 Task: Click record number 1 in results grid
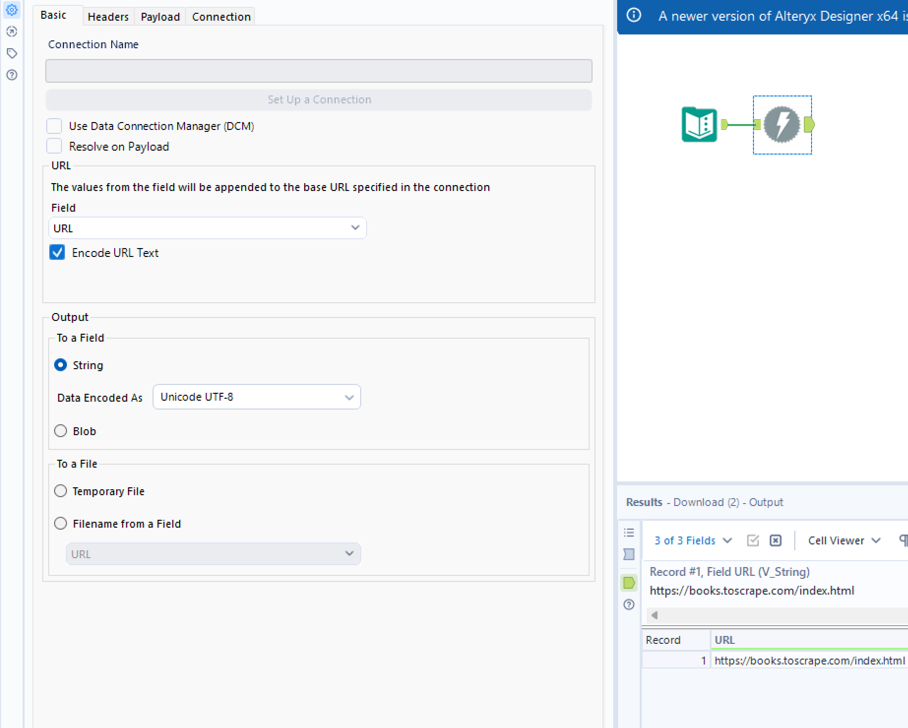(676, 661)
